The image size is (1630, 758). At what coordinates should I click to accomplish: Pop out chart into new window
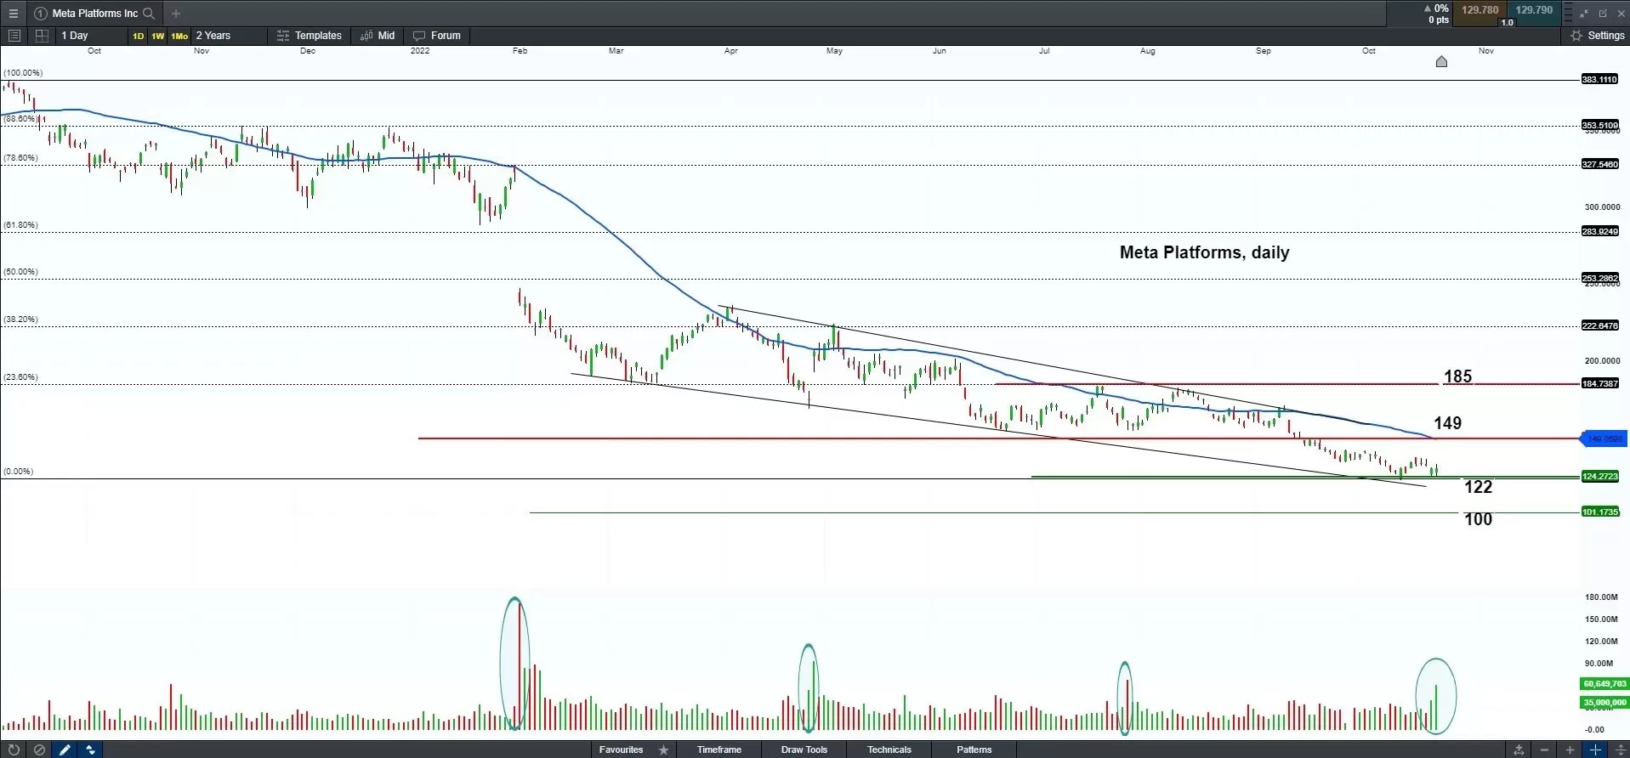1603,14
